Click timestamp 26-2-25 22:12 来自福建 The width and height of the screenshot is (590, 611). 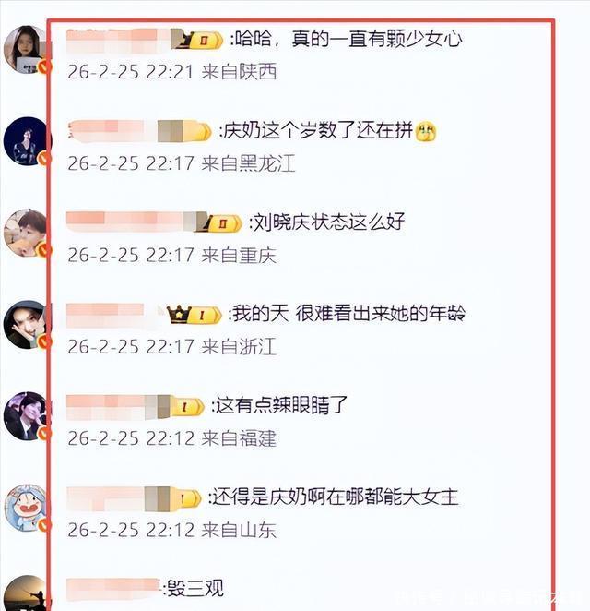pyautogui.click(x=172, y=438)
